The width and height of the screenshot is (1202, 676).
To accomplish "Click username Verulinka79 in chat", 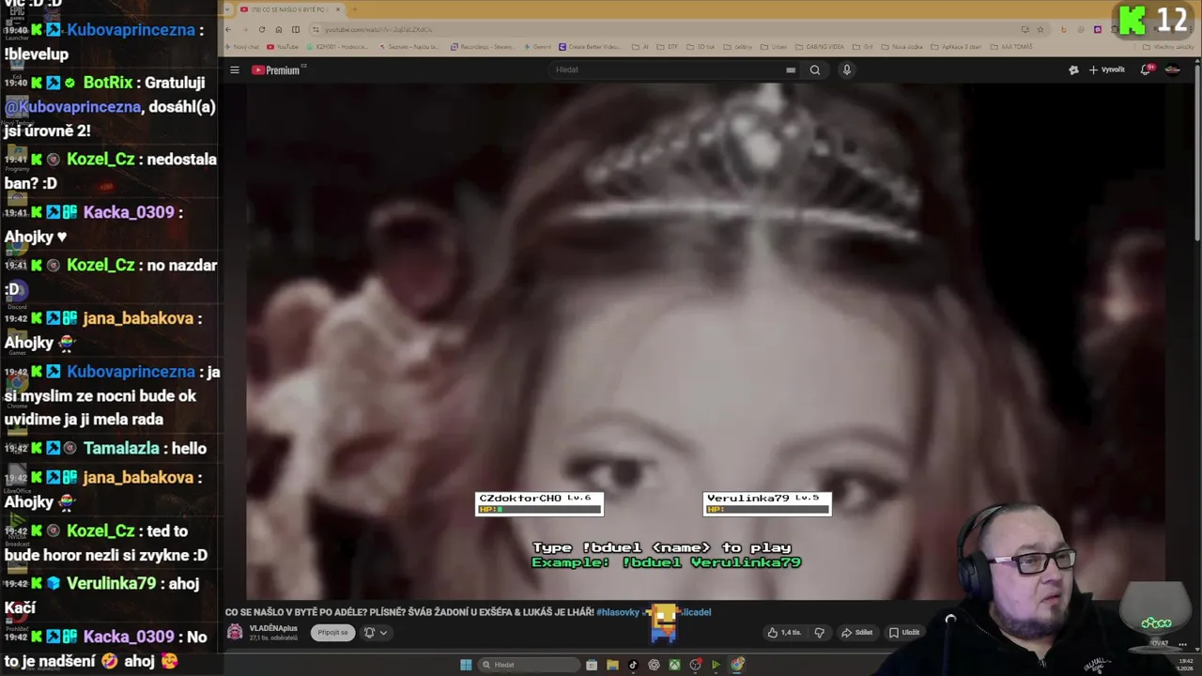I will [111, 584].
